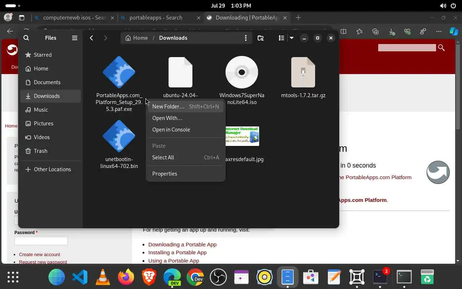Viewport: 462px width, 289px height.
Task: Open Home in the Files sidebar
Action: point(51,69)
